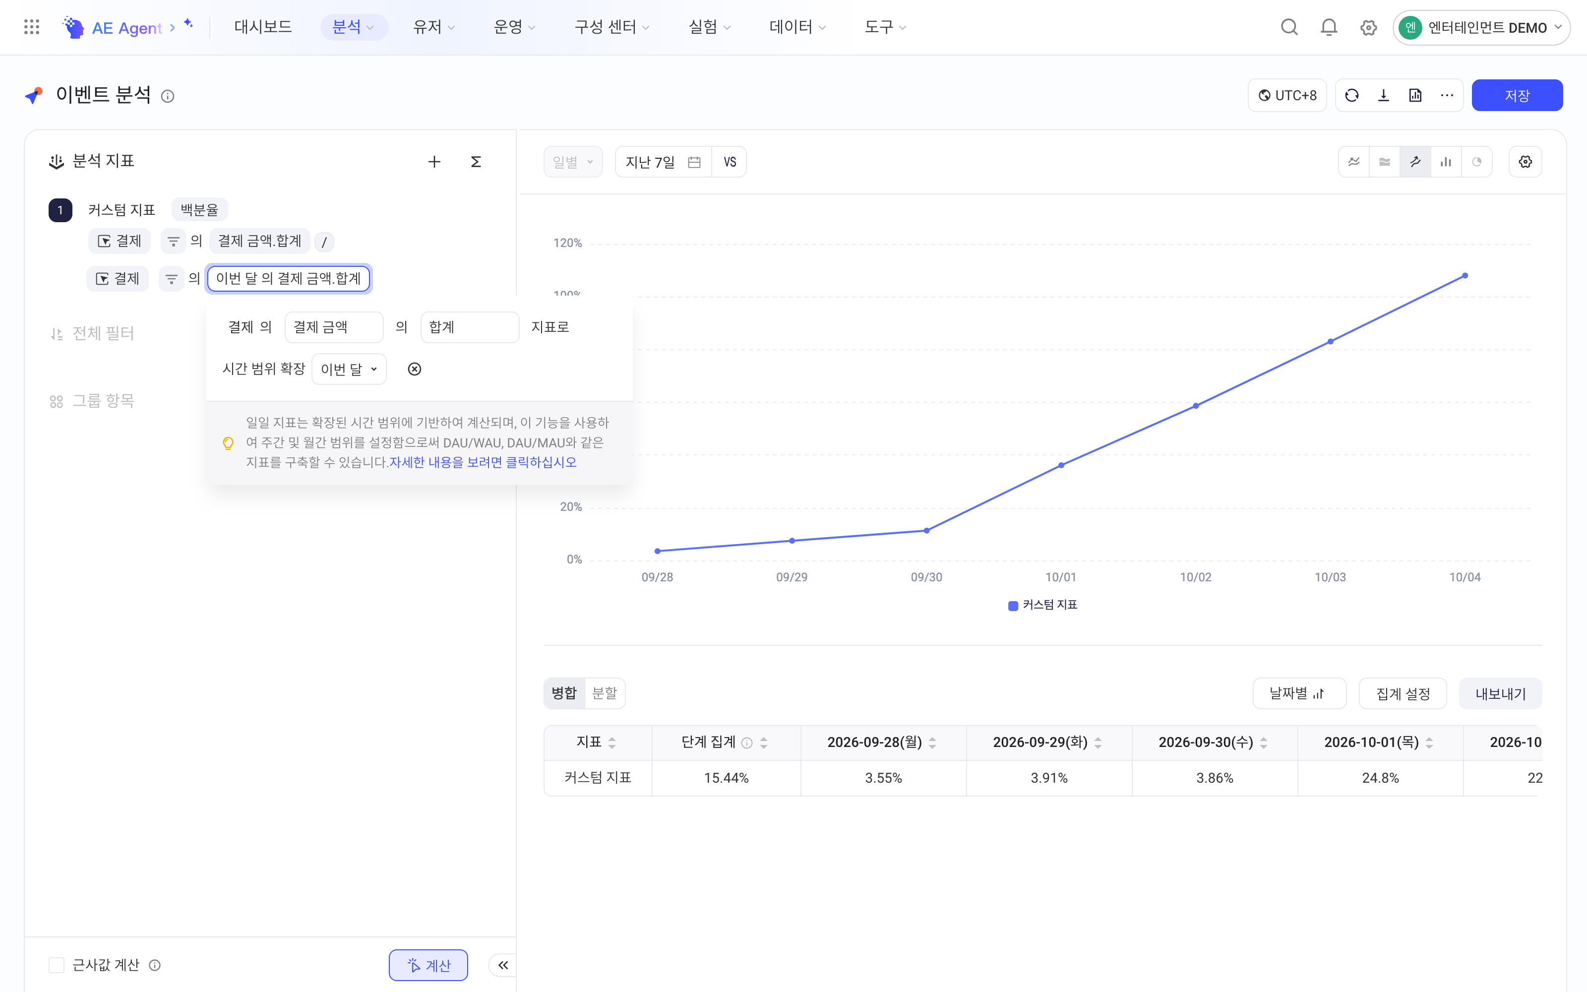Click the filter icon on first 결제 row

(x=173, y=242)
